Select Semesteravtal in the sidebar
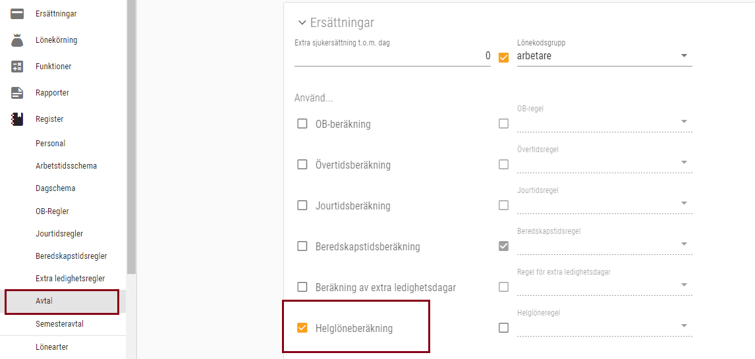The width and height of the screenshot is (755, 359). pyautogui.click(x=59, y=324)
